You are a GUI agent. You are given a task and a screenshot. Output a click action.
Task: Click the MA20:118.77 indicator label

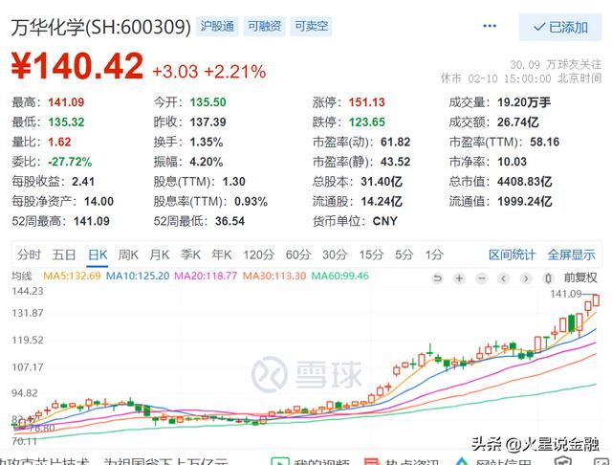(206, 276)
